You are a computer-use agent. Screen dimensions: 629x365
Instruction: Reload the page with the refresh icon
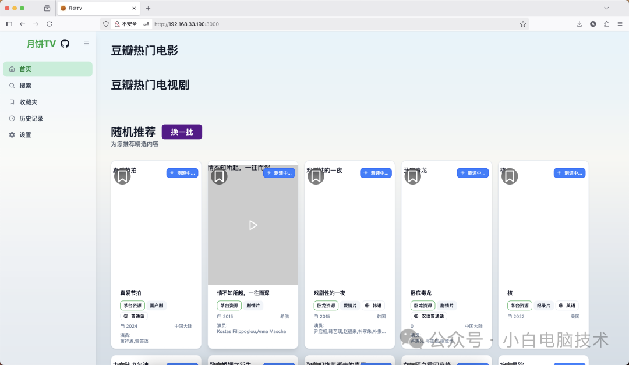tap(50, 24)
